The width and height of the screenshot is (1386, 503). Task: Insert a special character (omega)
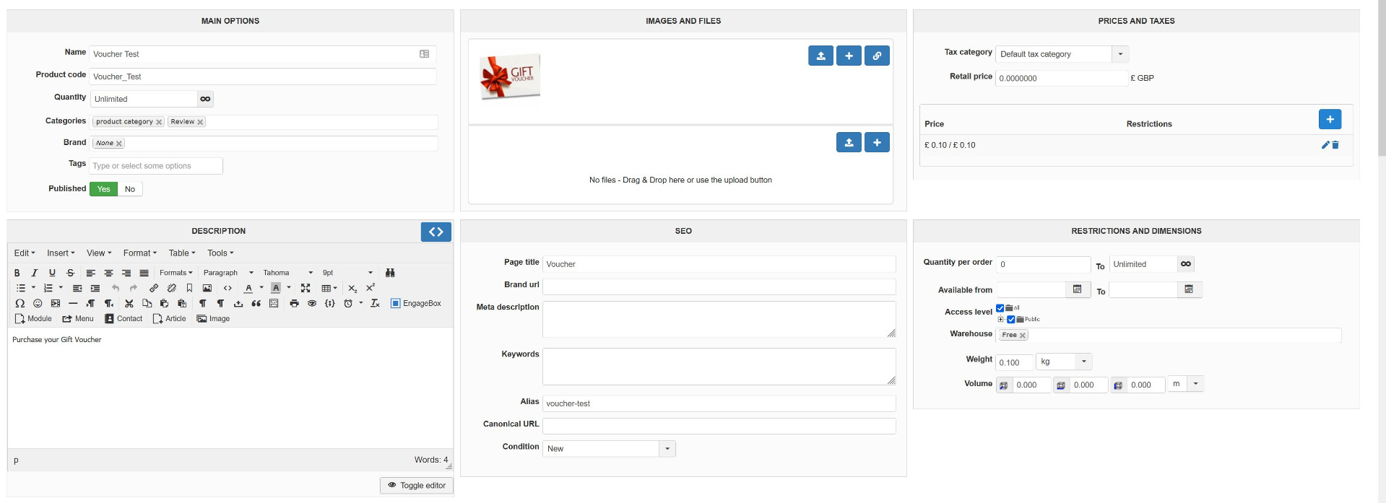tap(20, 304)
